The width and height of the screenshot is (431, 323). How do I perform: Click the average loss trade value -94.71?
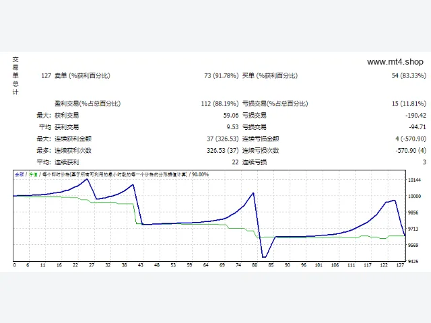(418, 127)
